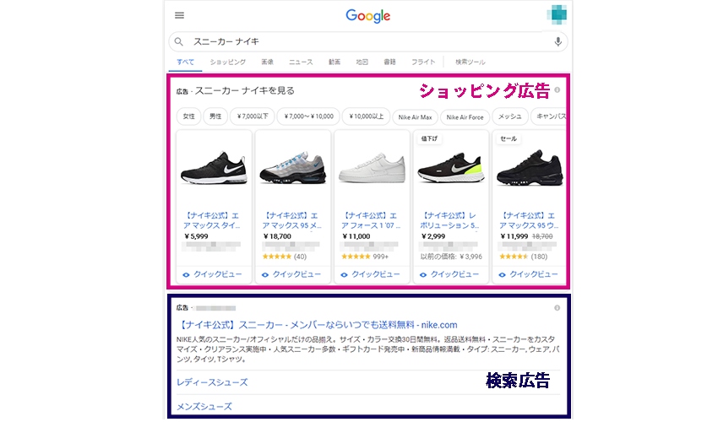718x422 pixels.
Task: Click the black Air Max ¥5,999 shoe image
Action: click(214, 168)
